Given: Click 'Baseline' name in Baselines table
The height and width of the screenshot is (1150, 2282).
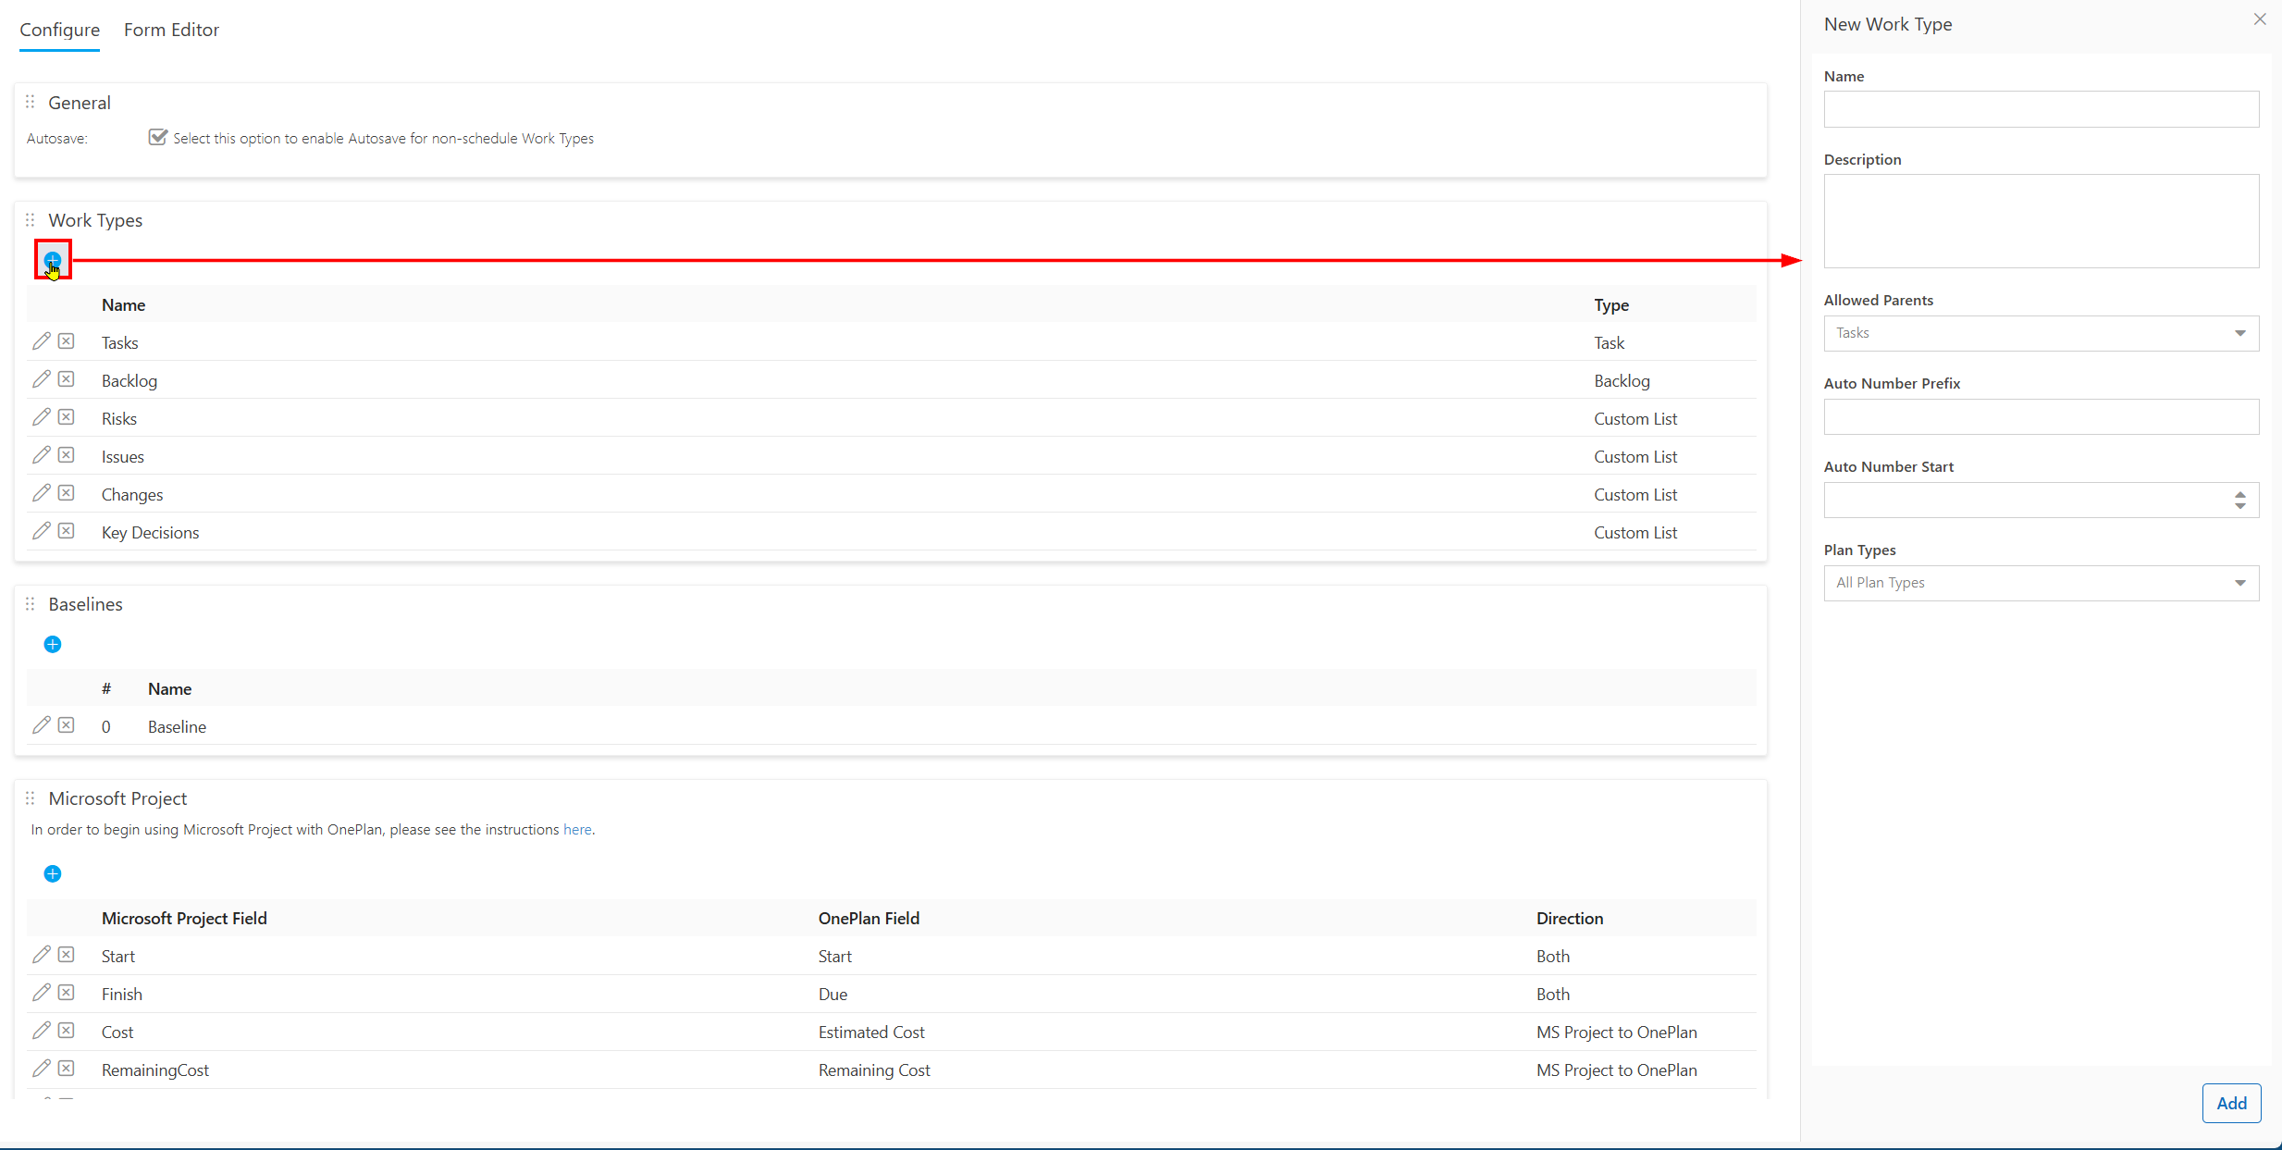Looking at the screenshot, I should (x=177, y=726).
